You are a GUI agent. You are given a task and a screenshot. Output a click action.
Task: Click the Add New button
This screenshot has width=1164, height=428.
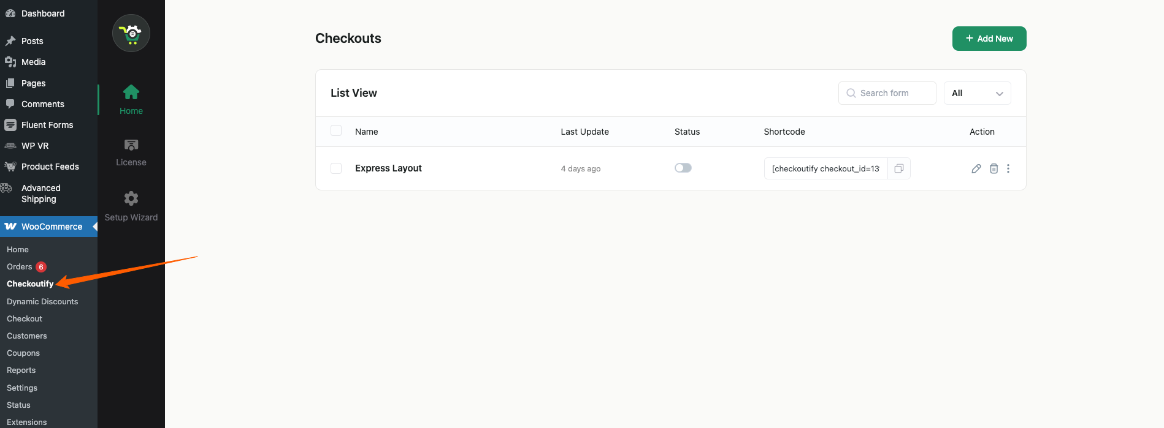(x=989, y=39)
